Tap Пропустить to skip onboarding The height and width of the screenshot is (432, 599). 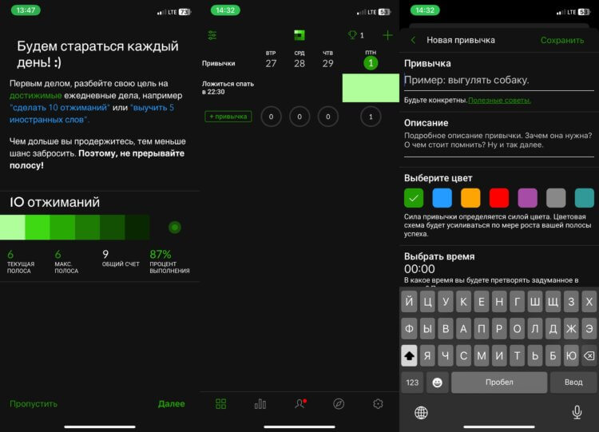click(34, 404)
